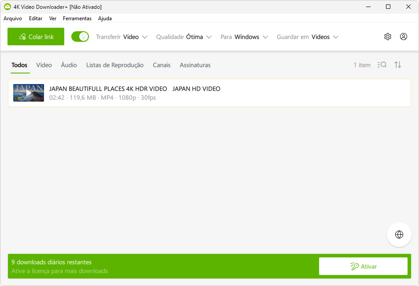This screenshot has height=286, width=419.
Task: Open the search filter icon
Action: (x=382, y=65)
